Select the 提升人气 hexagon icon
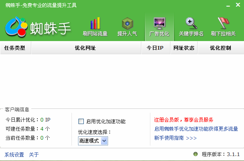The height and width of the screenshot is (161, 244). click(x=127, y=23)
